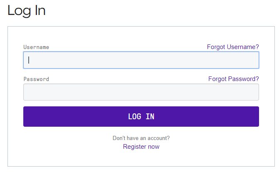This screenshot has width=279, height=172.
Task: Select the empty Password text box
Action: click(x=141, y=92)
